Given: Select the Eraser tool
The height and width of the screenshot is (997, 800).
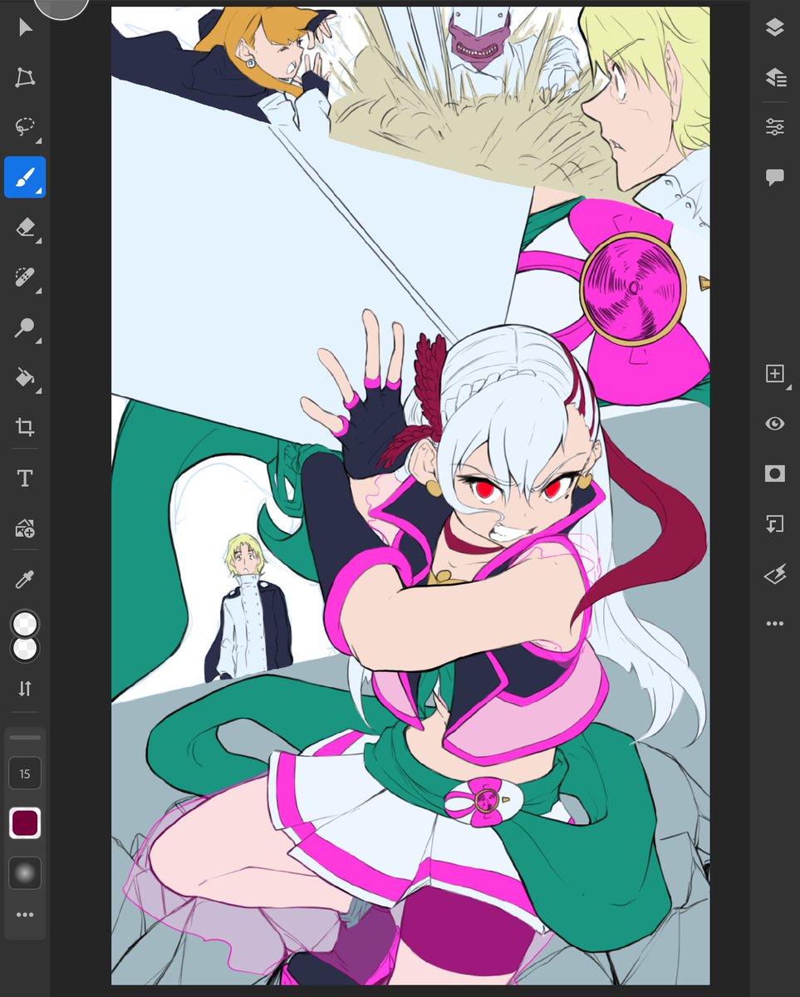Looking at the screenshot, I should (25, 227).
